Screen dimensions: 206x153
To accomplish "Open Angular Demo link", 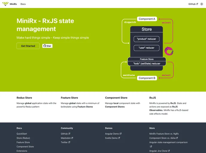I will point(113,134).
